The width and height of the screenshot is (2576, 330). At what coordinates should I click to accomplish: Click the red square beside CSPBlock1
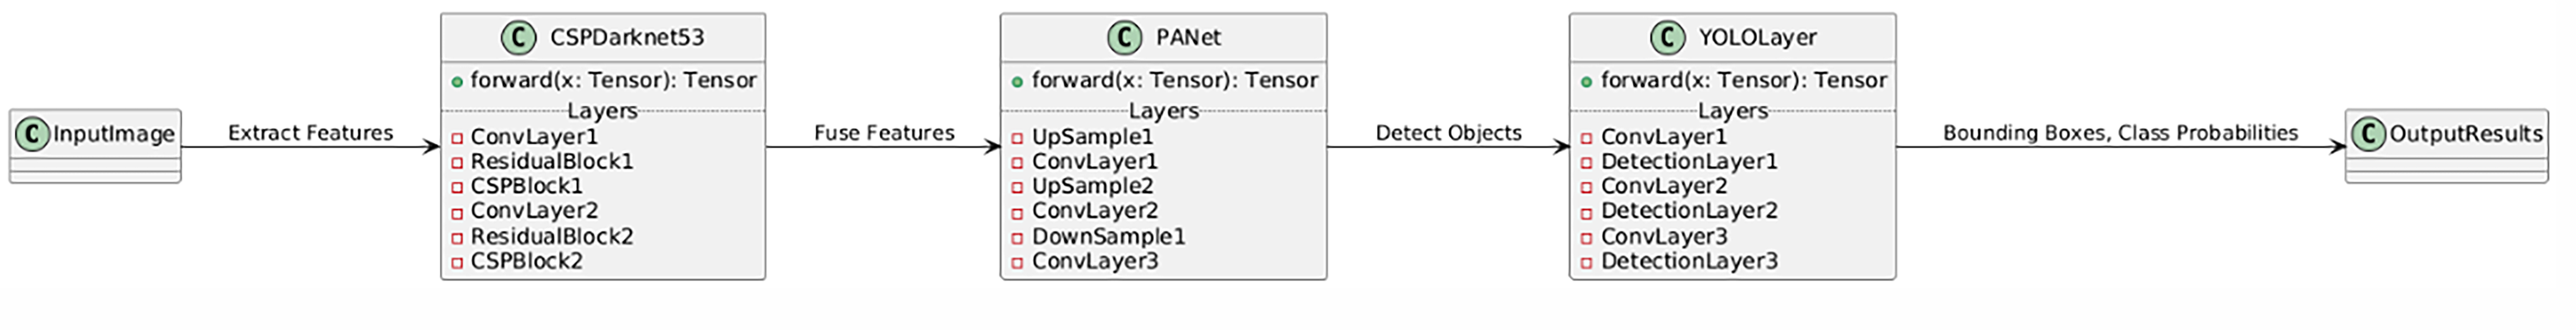click(457, 188)
